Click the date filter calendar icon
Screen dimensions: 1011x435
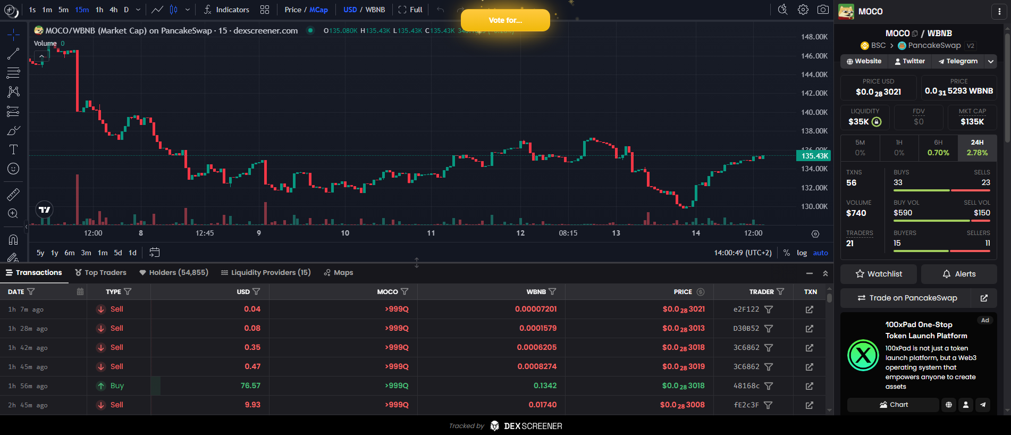(80, 291)
